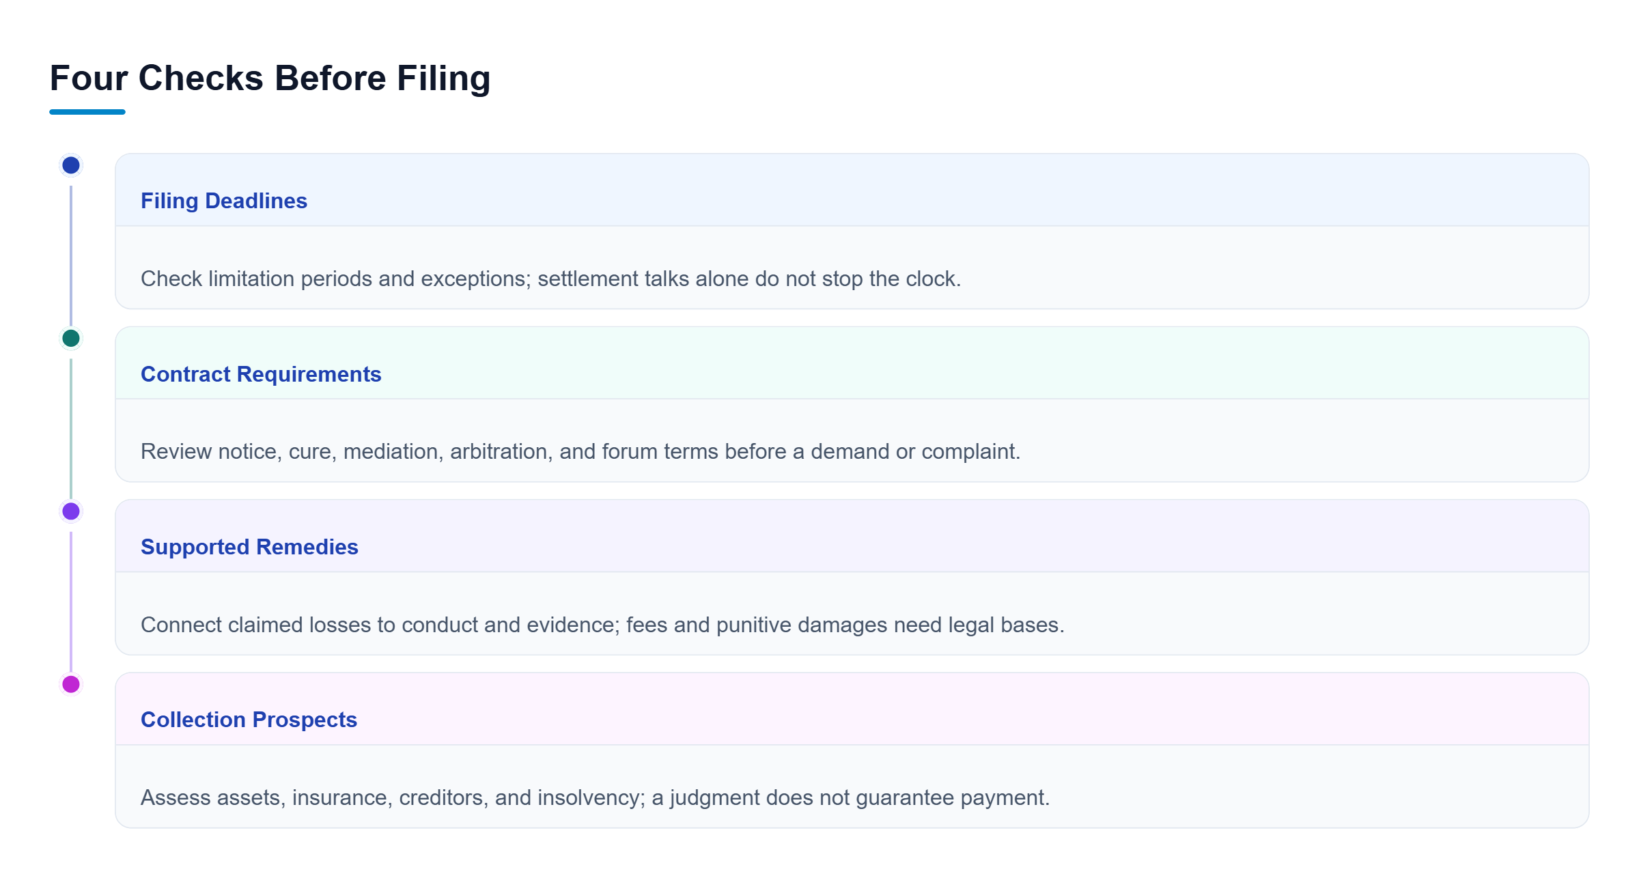Click text about connecting claimed losses to conduct
The image size is (1639, 878).
coord(602,625)
